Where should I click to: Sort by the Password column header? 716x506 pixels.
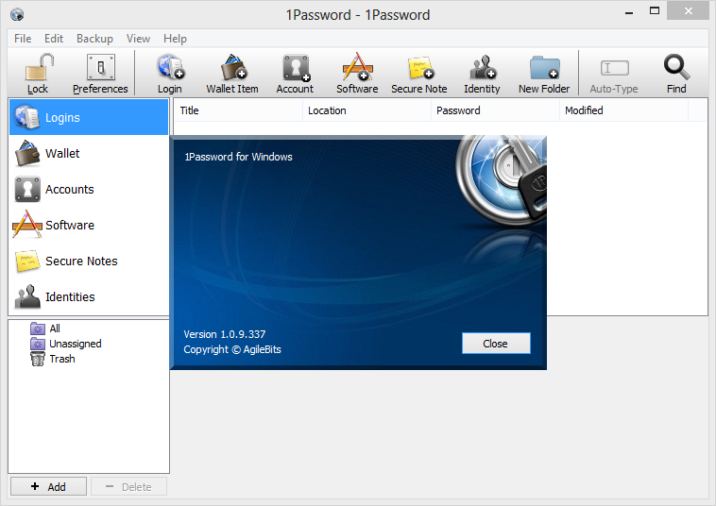495,110
